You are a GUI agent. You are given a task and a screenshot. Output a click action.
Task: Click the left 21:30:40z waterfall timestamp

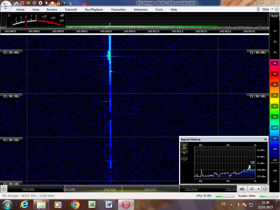coord(11,52)
